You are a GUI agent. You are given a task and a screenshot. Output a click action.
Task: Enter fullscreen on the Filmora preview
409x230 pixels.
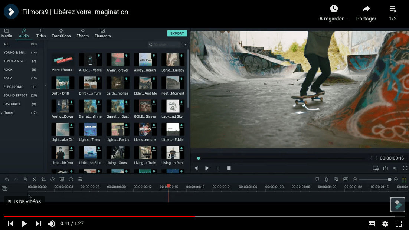(x=405, y=168)
